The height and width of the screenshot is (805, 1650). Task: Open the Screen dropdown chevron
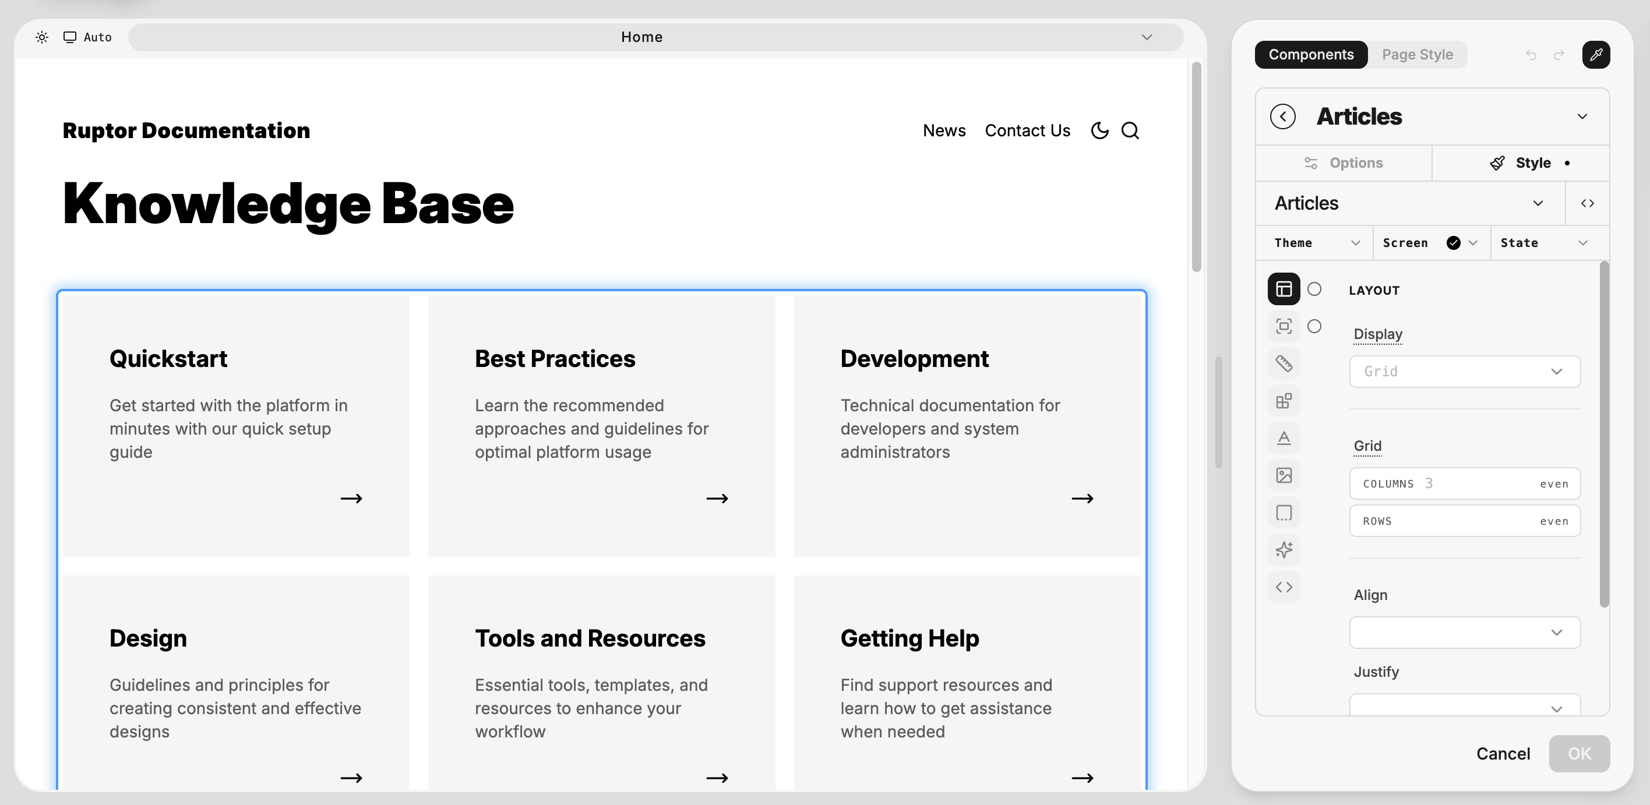coord(1472,243)
